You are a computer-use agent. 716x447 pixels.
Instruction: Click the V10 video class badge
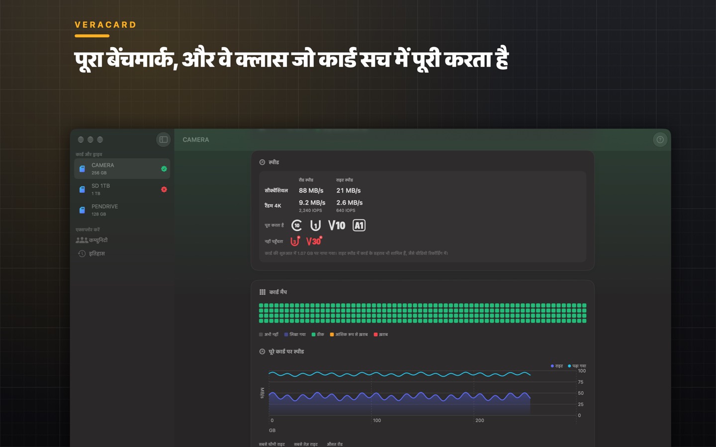pos(337,225)
